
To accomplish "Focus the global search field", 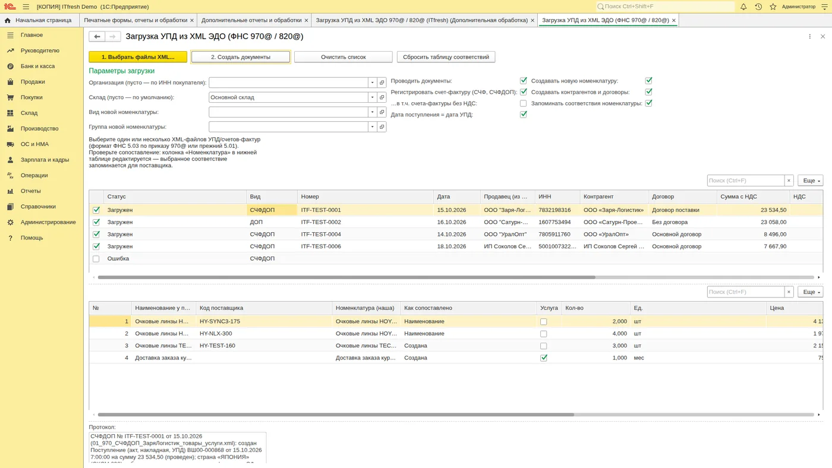I will coord(665,7).
